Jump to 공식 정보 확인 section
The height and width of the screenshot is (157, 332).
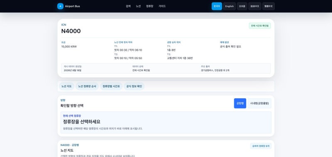[134, 86]
